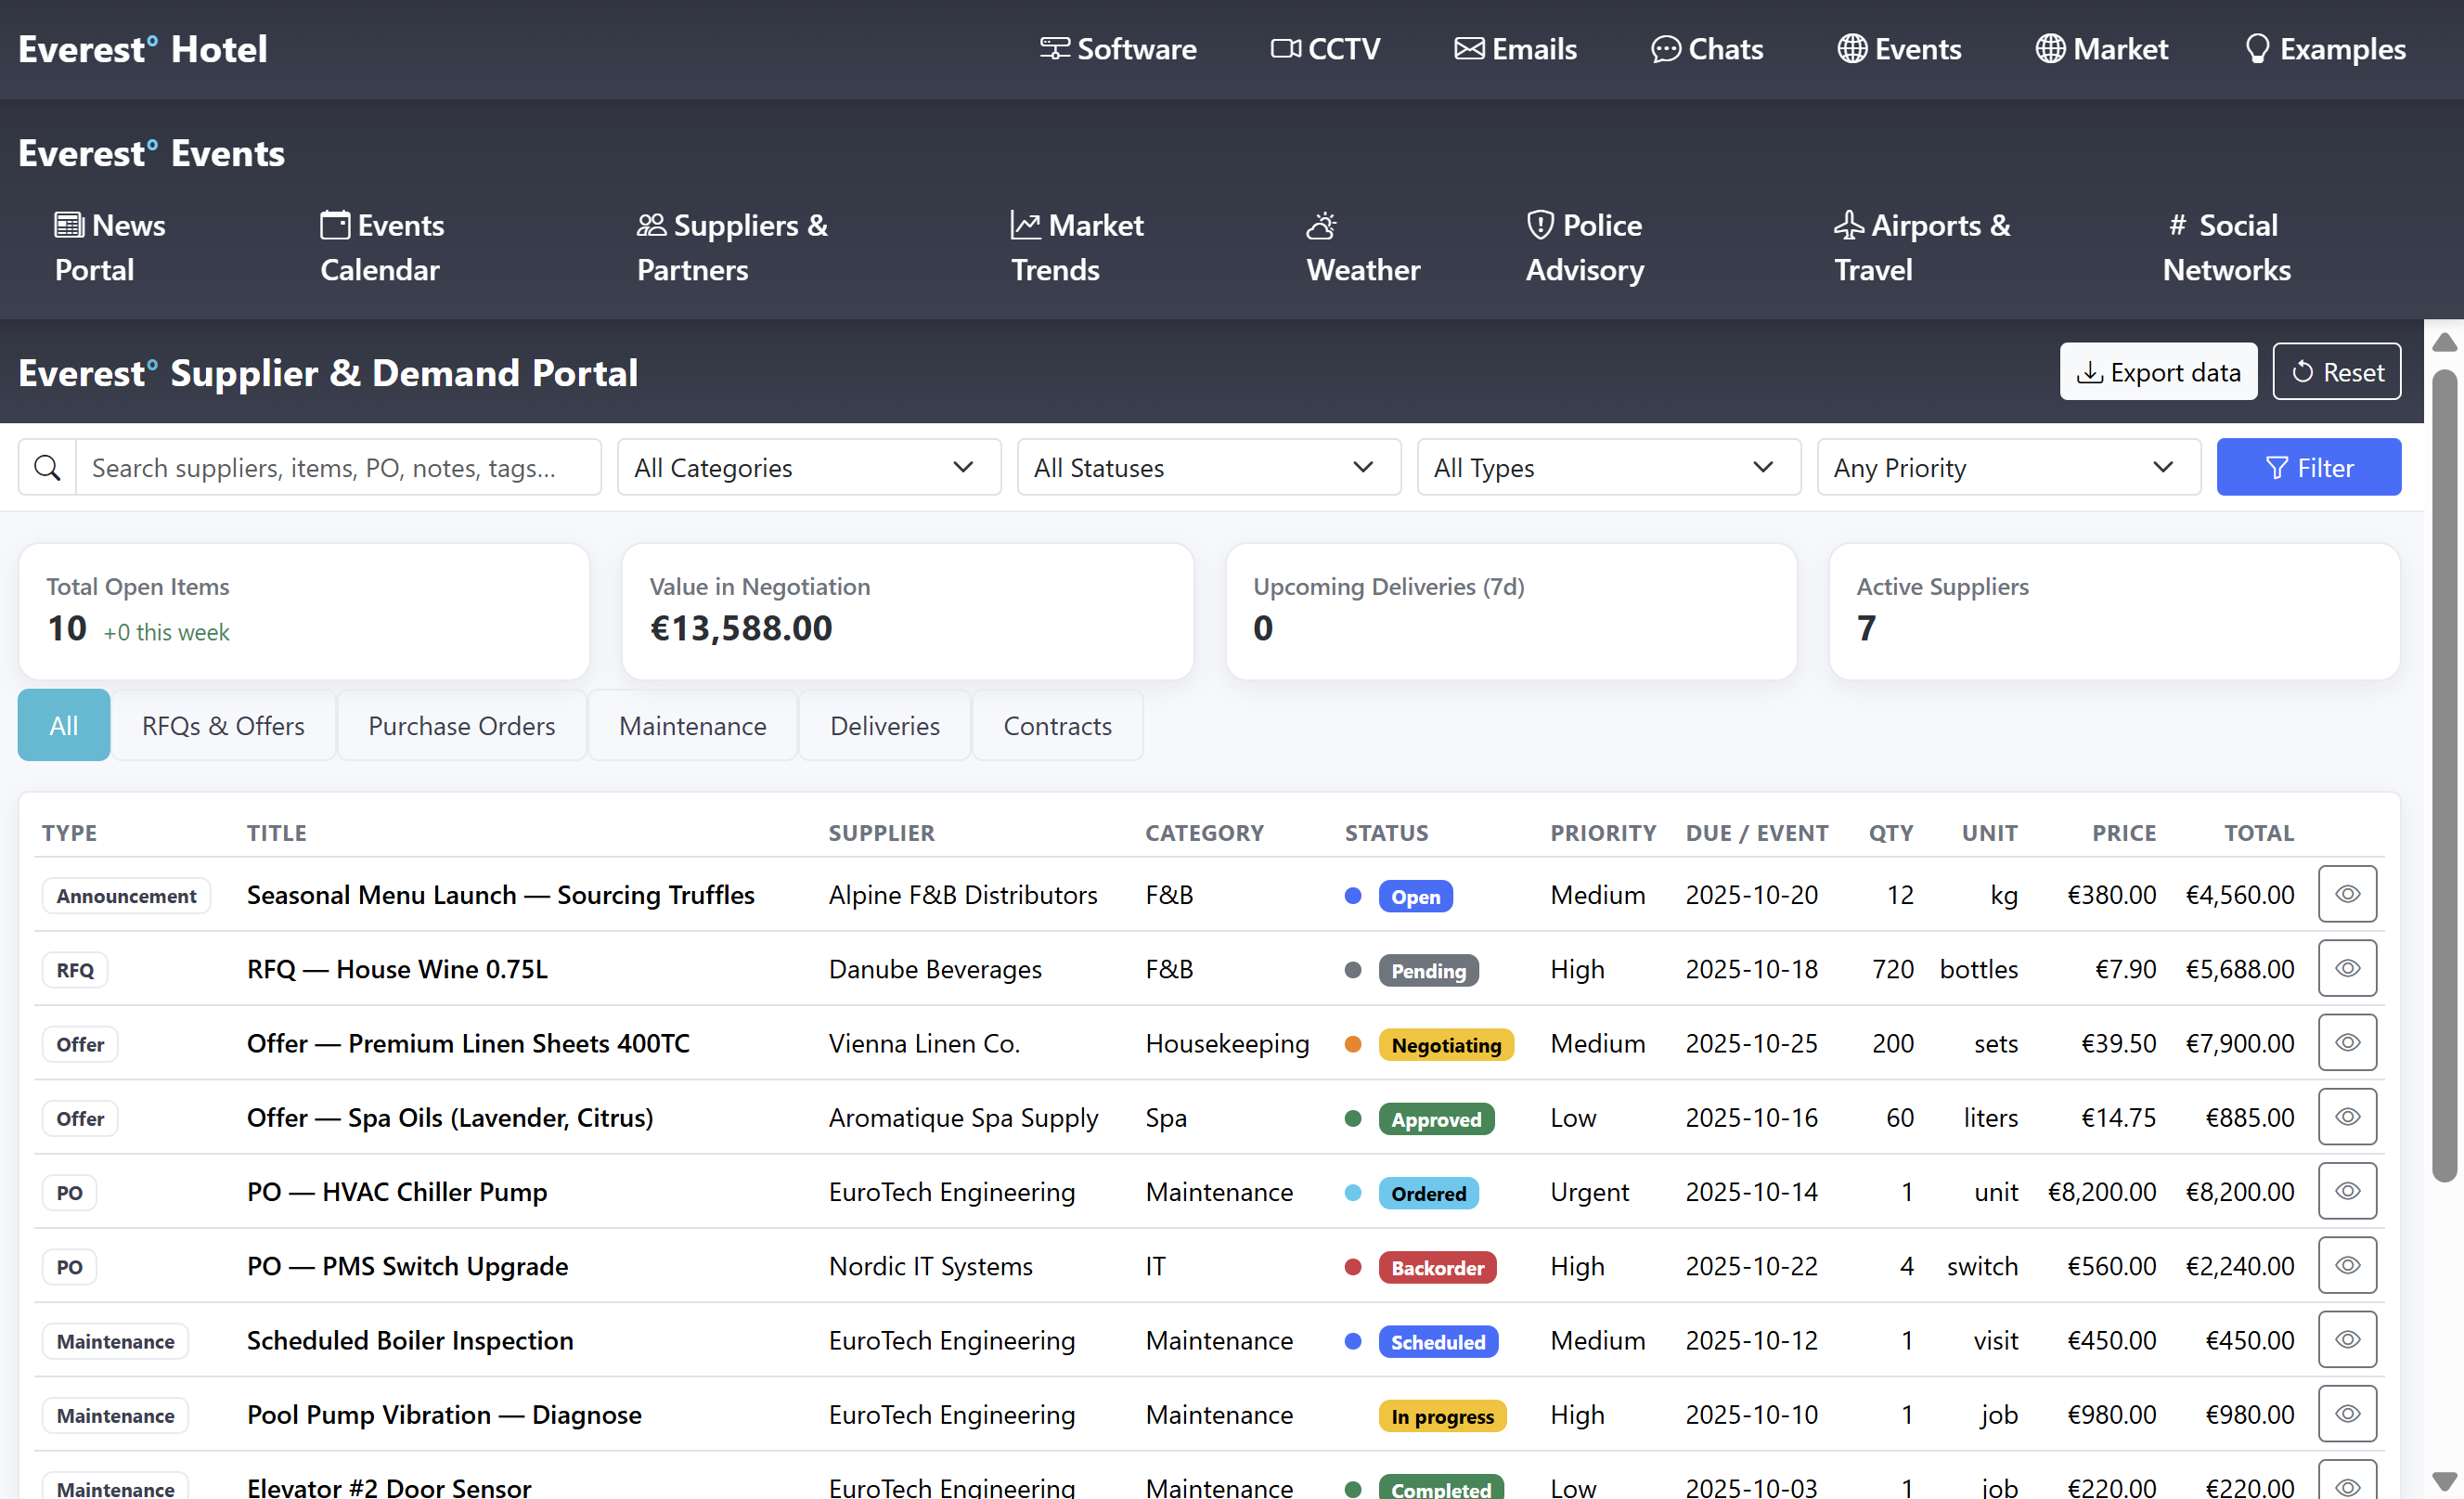2464x1499 pixels.
Task: Show details for PMS Switch Upgrade
Action: [2346, 1265]
